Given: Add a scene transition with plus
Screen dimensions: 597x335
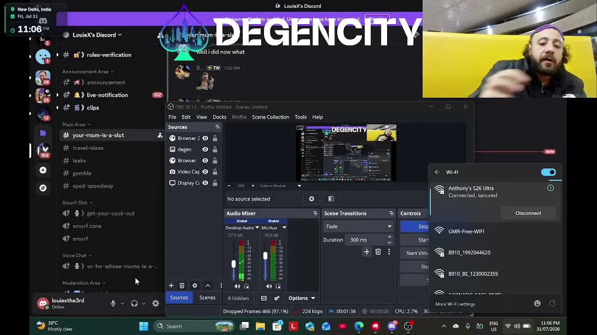Looking at the screenshot, I should pyautogui.click(x=367, y=252).
